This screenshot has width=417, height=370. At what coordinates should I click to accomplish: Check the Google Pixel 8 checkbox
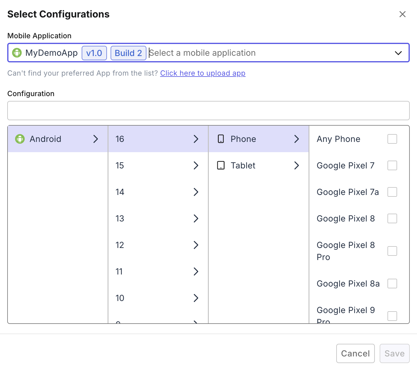pyautogui.click(x=392, y=218)
